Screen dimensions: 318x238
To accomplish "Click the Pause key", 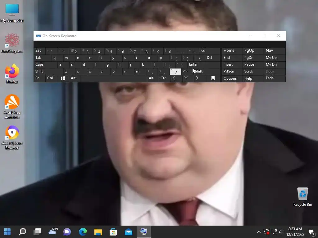I will tap(253, 64).
